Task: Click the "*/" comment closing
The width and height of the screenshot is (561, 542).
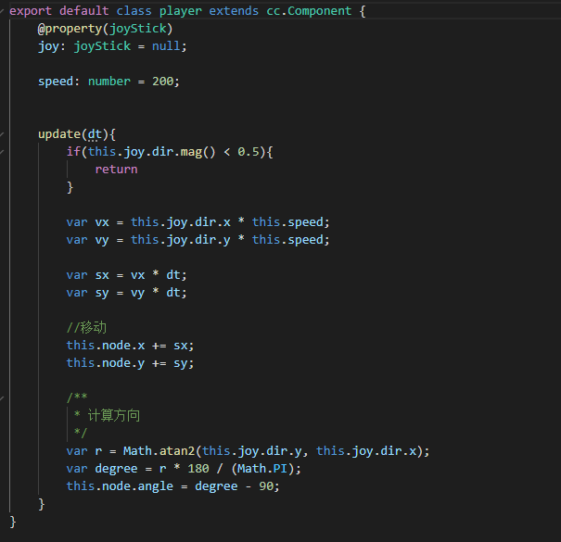Action: (x=81, y=433)
